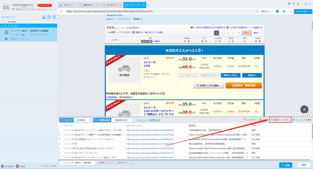Remove the BMW search condition
The image size is (313, 169).
click(x=114, y=19)
